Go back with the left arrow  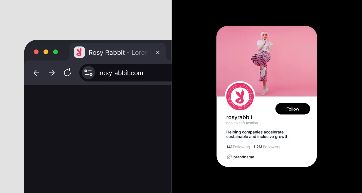(x=36, y=73)
